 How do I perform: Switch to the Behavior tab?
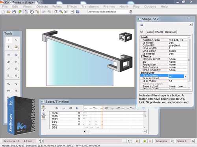tap(170, 32)
